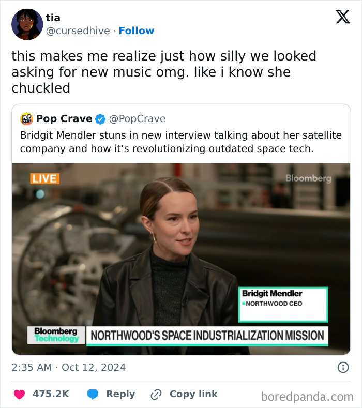Click the blue reply bubble icon
The height and width of the screenshot is (408, 362).
[93, 394]
